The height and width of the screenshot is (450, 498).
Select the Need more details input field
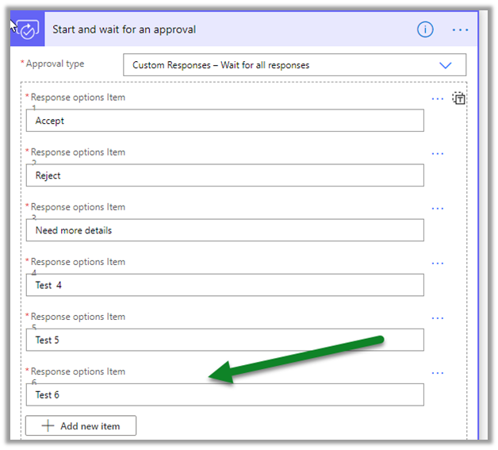coord(224,230)
